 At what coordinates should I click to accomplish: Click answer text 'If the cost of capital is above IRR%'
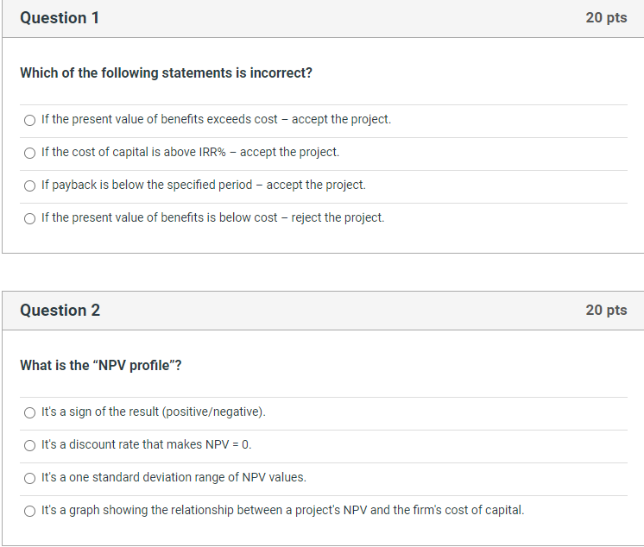coord(190,152)
